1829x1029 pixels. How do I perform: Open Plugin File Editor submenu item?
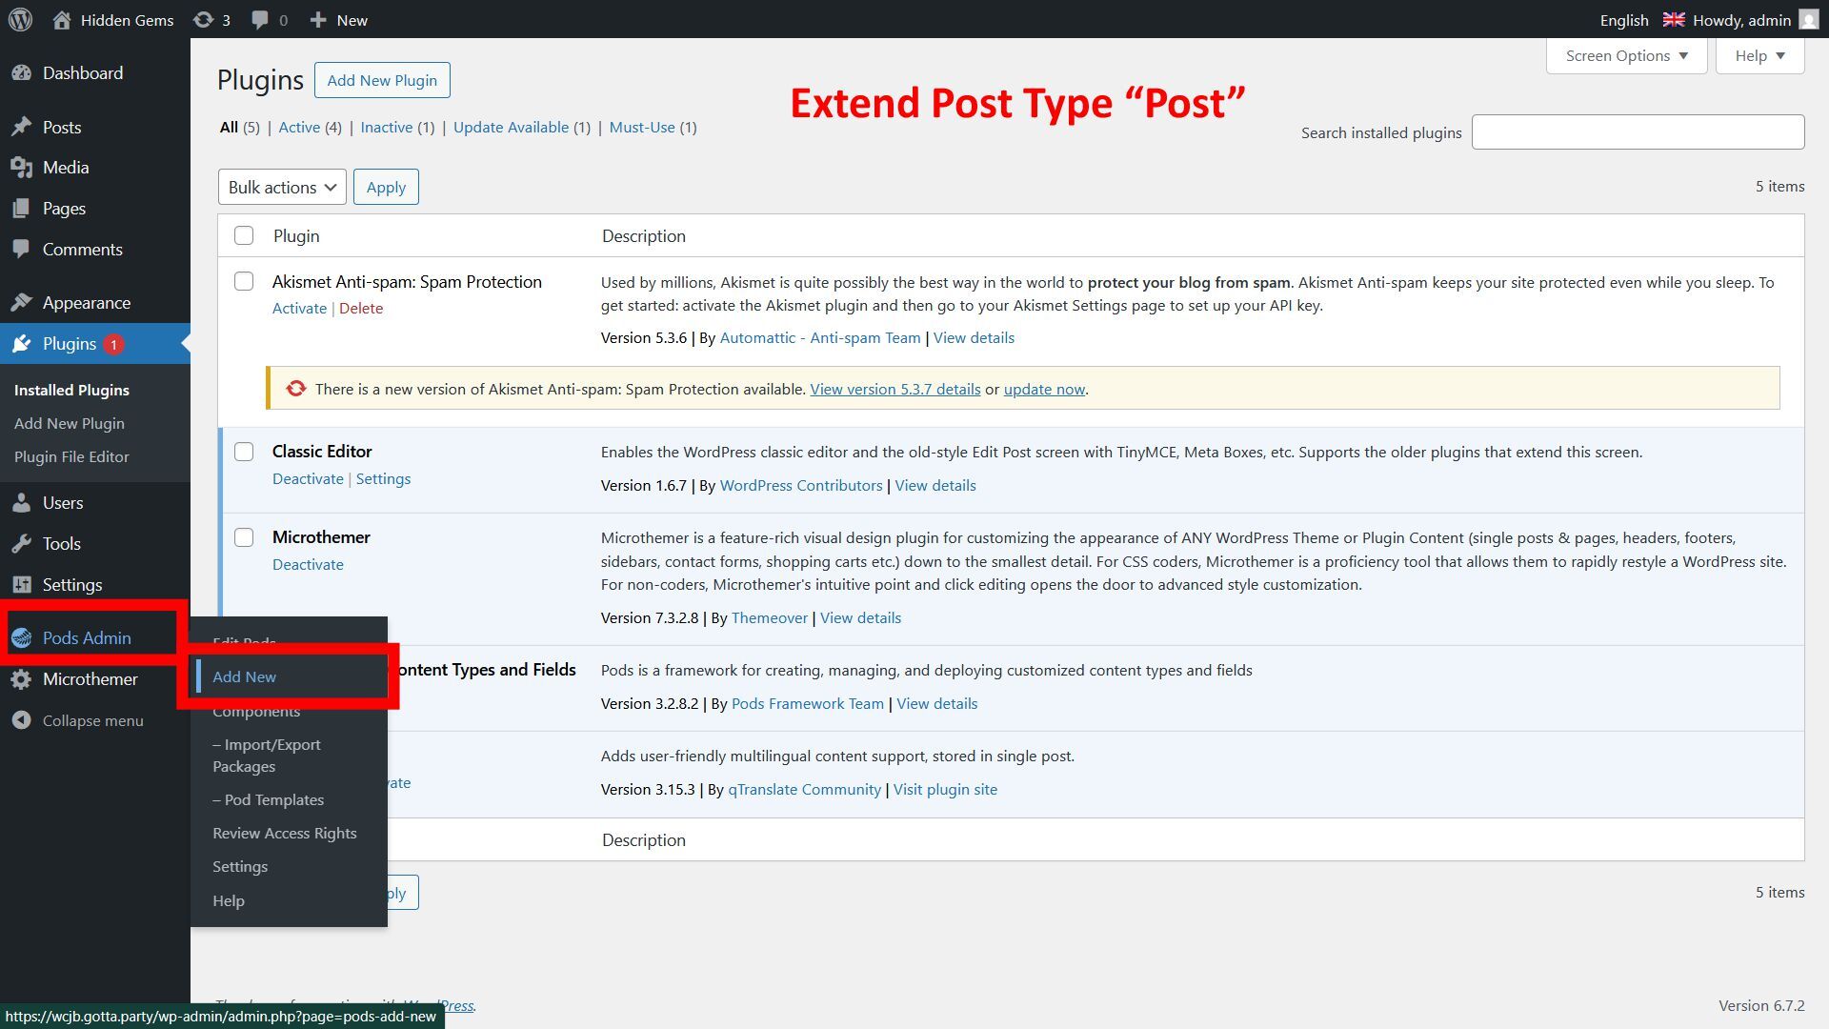(71, 456)
